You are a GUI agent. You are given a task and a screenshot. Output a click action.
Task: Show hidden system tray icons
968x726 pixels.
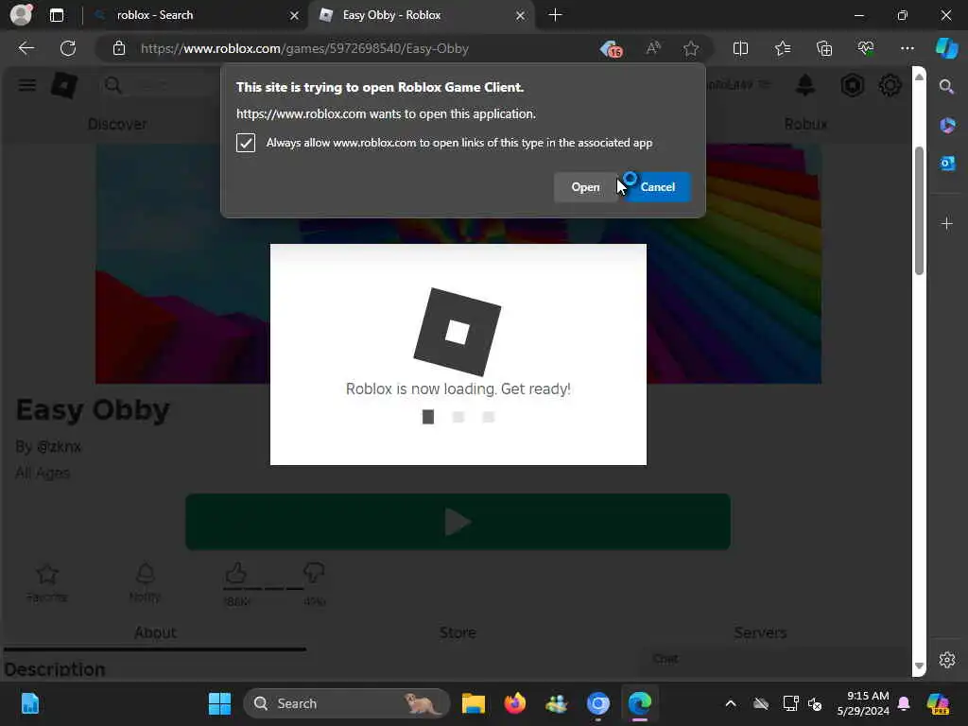[x=731, y=703]
